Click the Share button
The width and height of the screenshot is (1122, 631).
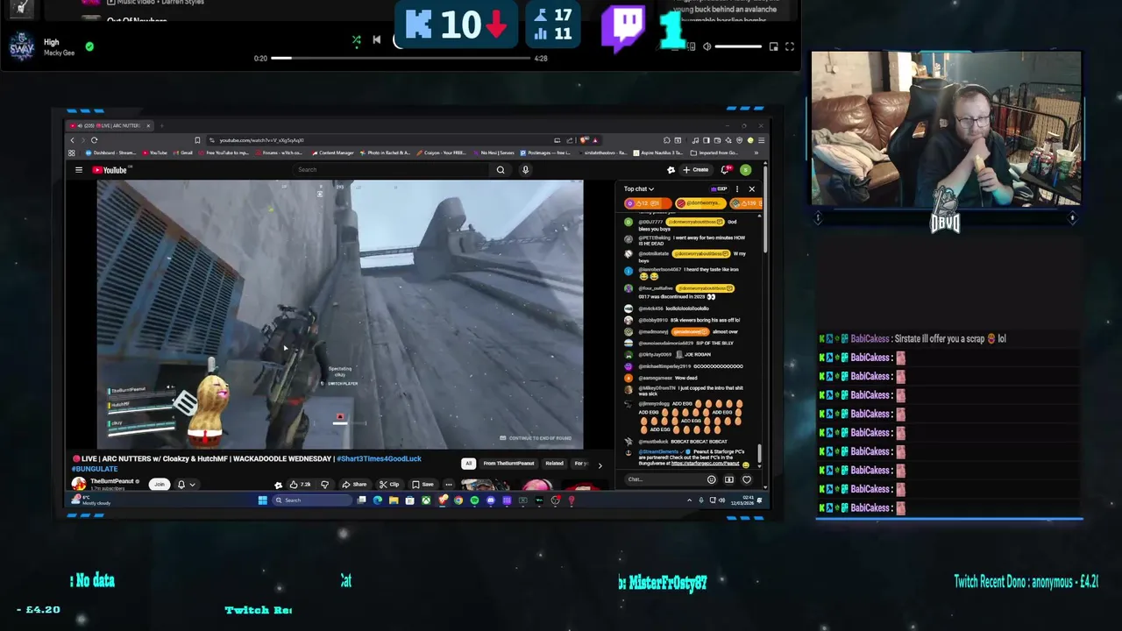pos(354,484)
